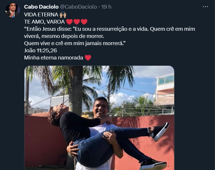Click the heart after Minha eterna namorada
Image resolution: width=215 pixels, height=170 pixels.
[88, 58]
